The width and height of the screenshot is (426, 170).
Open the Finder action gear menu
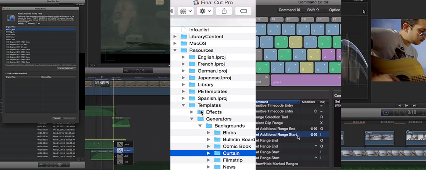coord(205,11)
